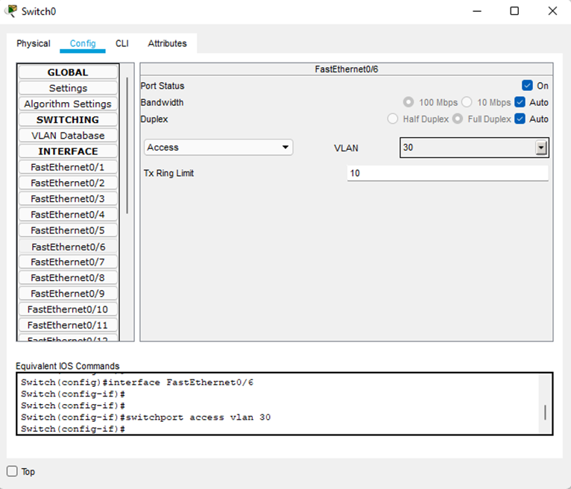Toggle the Top checkbox
Viewport: 571px width, 489px height.
coord(12,471)
